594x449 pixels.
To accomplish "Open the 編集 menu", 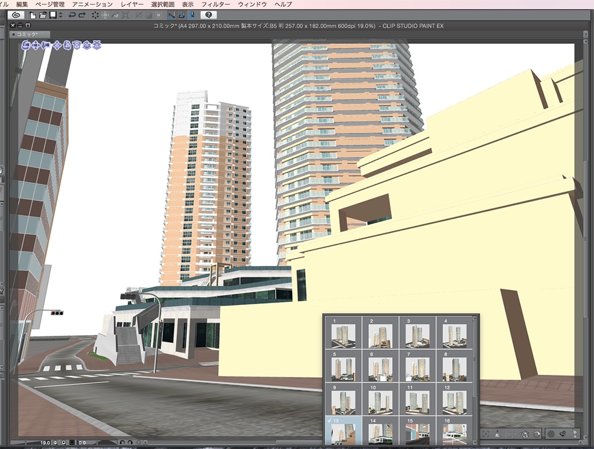I will tap(22, 4).
